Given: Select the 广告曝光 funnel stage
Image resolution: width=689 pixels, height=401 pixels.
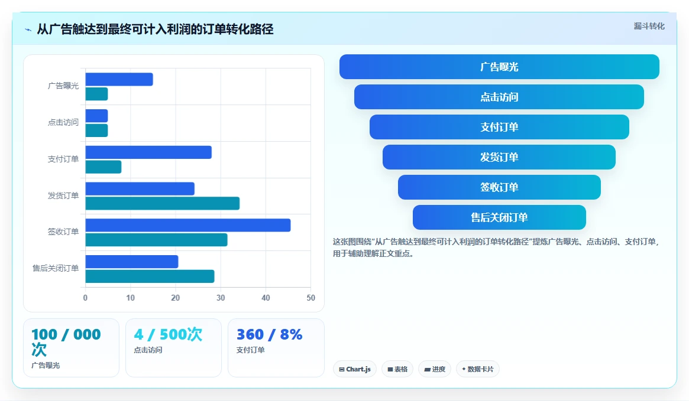Looking at the screenshot, I should pos(499,67).
